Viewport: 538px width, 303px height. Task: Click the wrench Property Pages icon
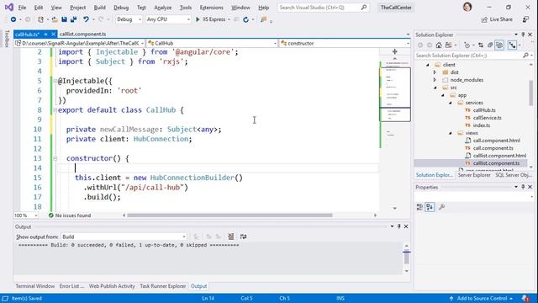(442, 207)
